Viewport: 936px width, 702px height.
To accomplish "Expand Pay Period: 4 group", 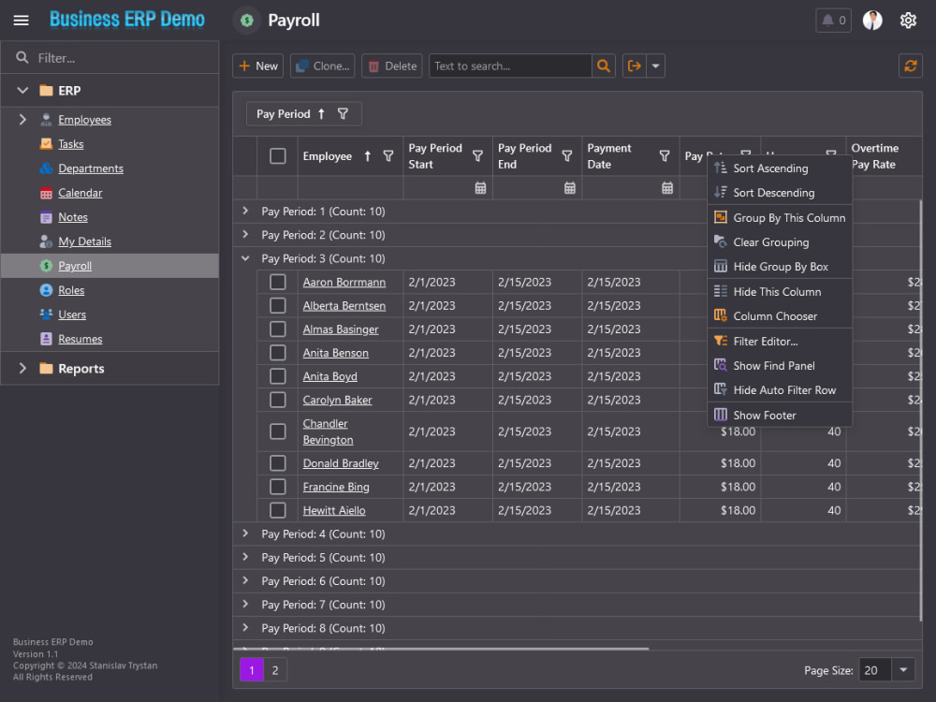I will coord(245,534).
